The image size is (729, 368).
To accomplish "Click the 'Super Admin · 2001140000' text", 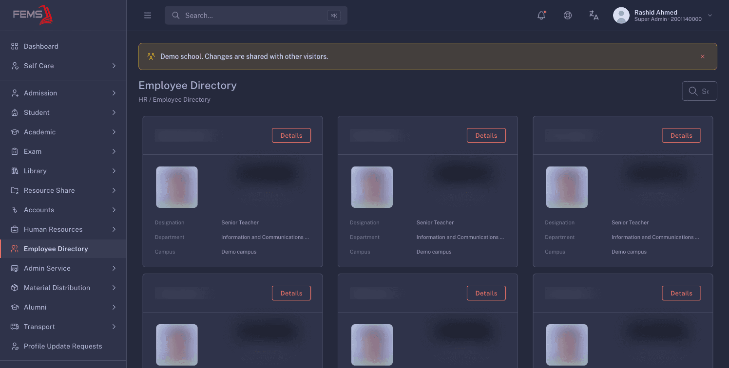I will pyautogui.click(x=668, y=19).
